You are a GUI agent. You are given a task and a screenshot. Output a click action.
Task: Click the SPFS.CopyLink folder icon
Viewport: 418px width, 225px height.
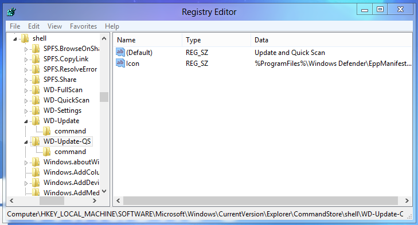(36, 59)
